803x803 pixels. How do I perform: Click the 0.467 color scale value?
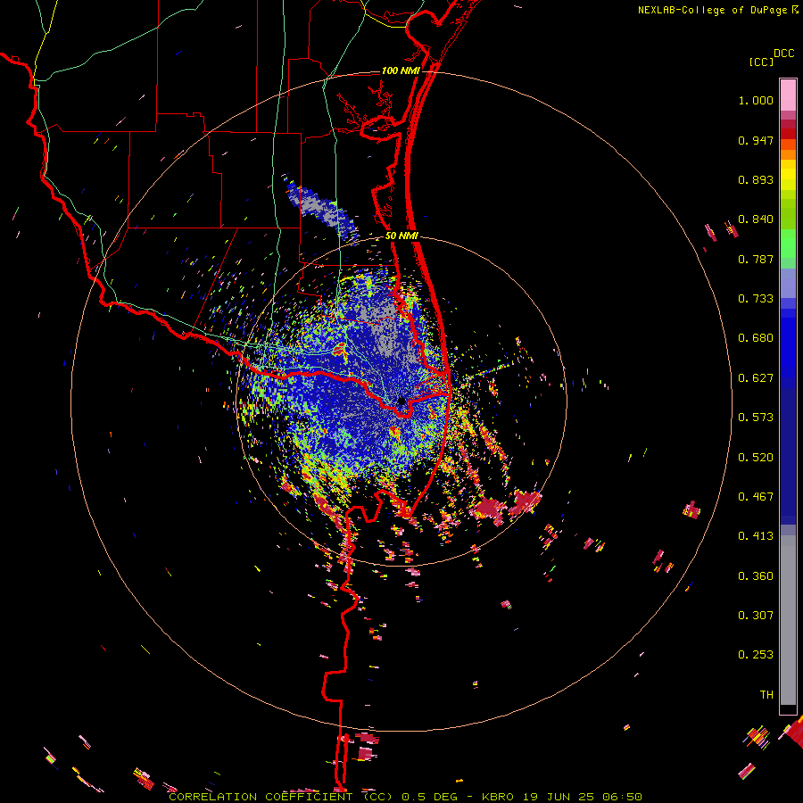point(756,497)
